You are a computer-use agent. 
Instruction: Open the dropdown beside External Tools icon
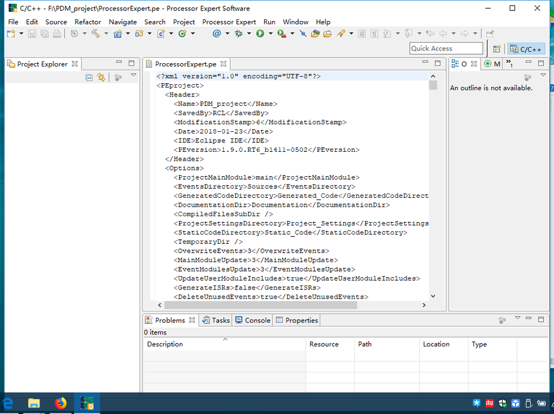click(x=292, y=34)
